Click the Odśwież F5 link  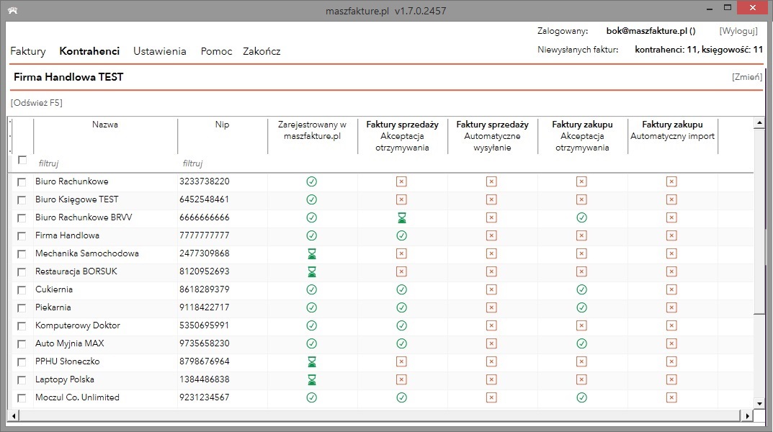coord(37,103)
